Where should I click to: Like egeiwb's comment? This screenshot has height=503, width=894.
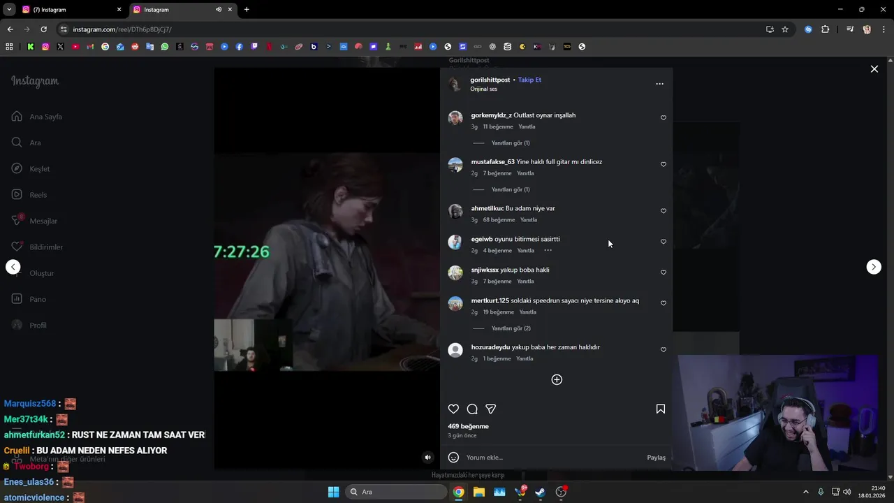664,242
